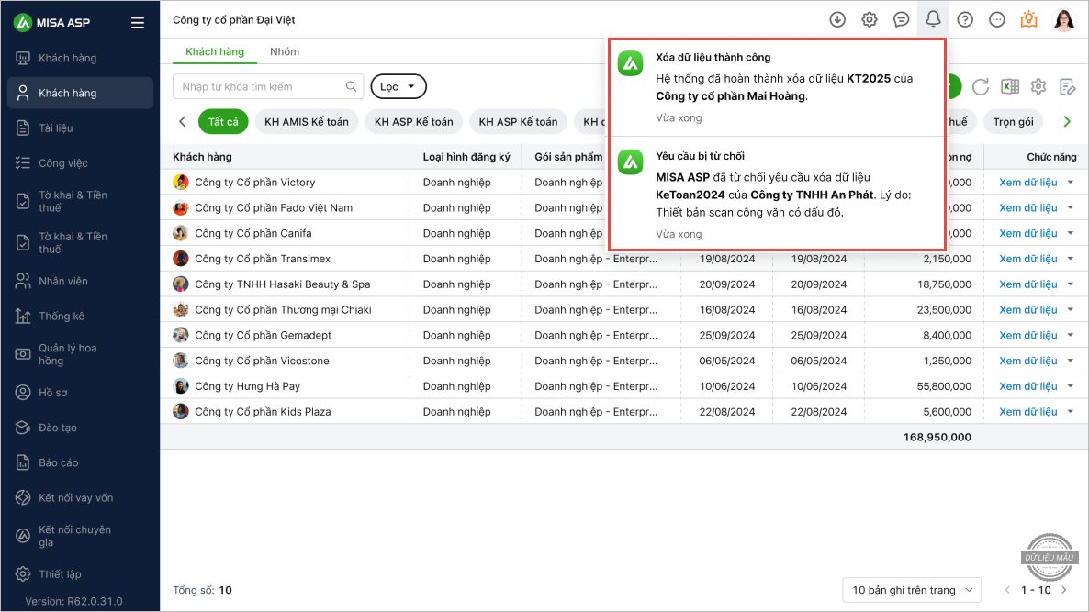The image size is (1089, 612).
Task: Click the chat message icon
Action: coord(902,19)
